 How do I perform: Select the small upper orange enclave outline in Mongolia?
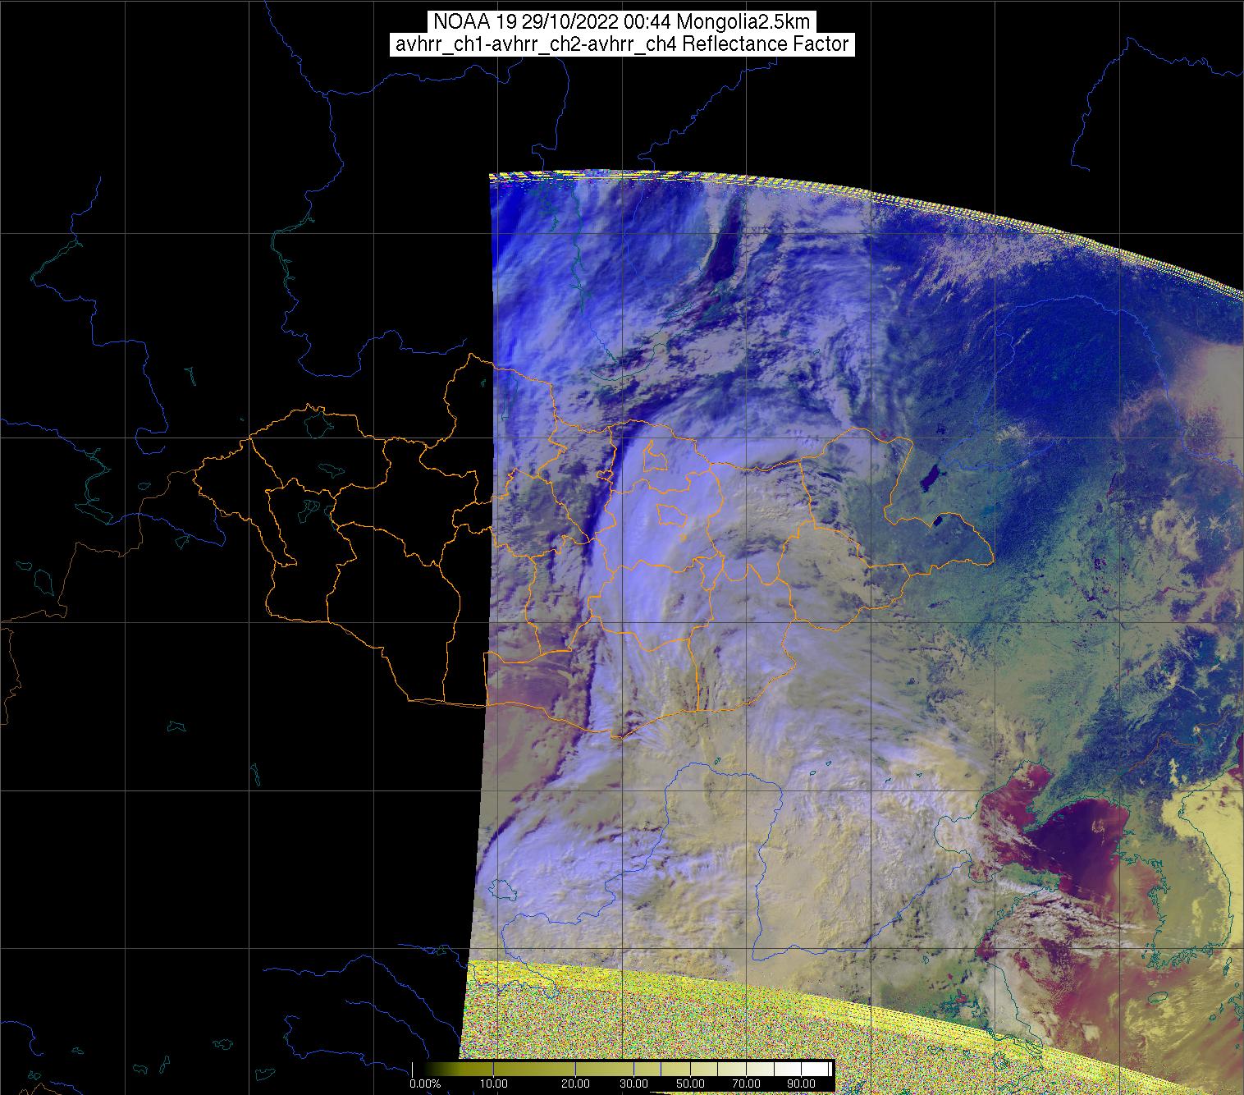point(655,456)
